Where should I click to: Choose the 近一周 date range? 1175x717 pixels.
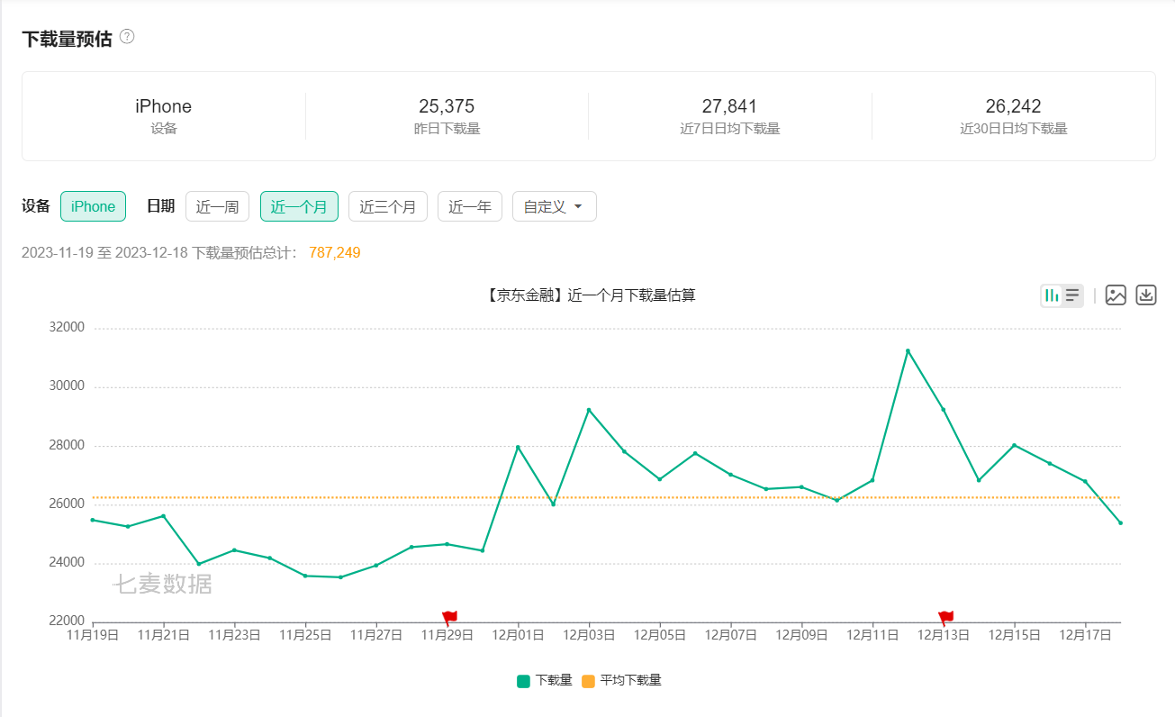(x=217, y=206)
